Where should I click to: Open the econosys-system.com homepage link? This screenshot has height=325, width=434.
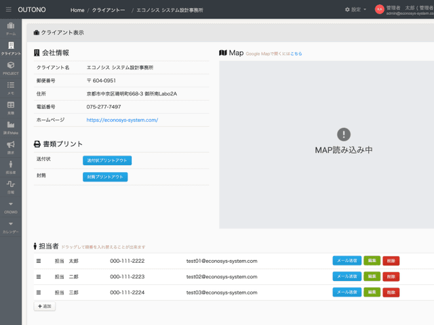(x=122, y=120)
